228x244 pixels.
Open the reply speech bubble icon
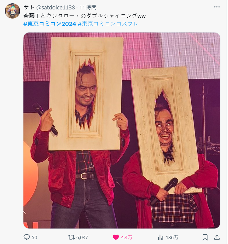(27, 237)
